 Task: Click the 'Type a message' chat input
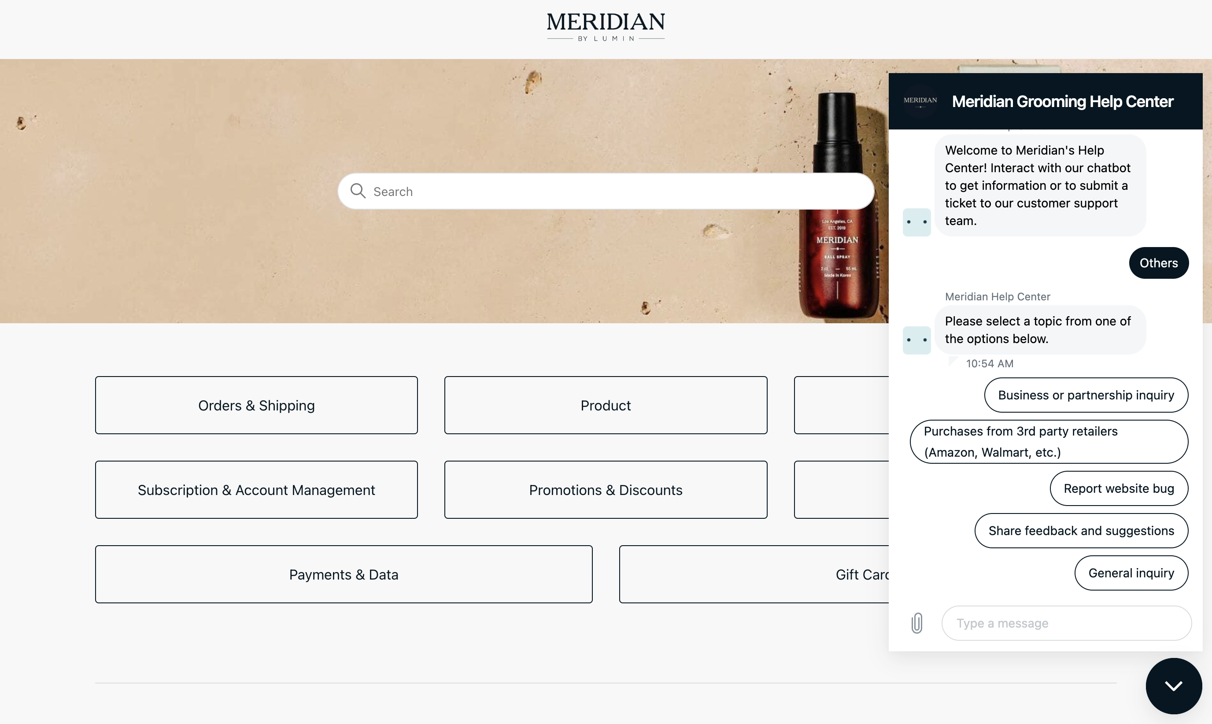(1066, 623)
